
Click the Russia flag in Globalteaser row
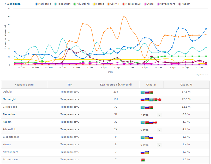[151, 137]
